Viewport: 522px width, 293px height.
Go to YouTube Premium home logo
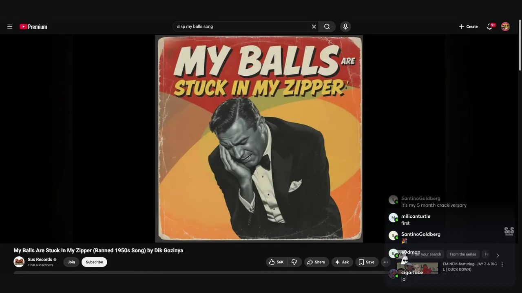pyautogui.click(x=33, y=27)
